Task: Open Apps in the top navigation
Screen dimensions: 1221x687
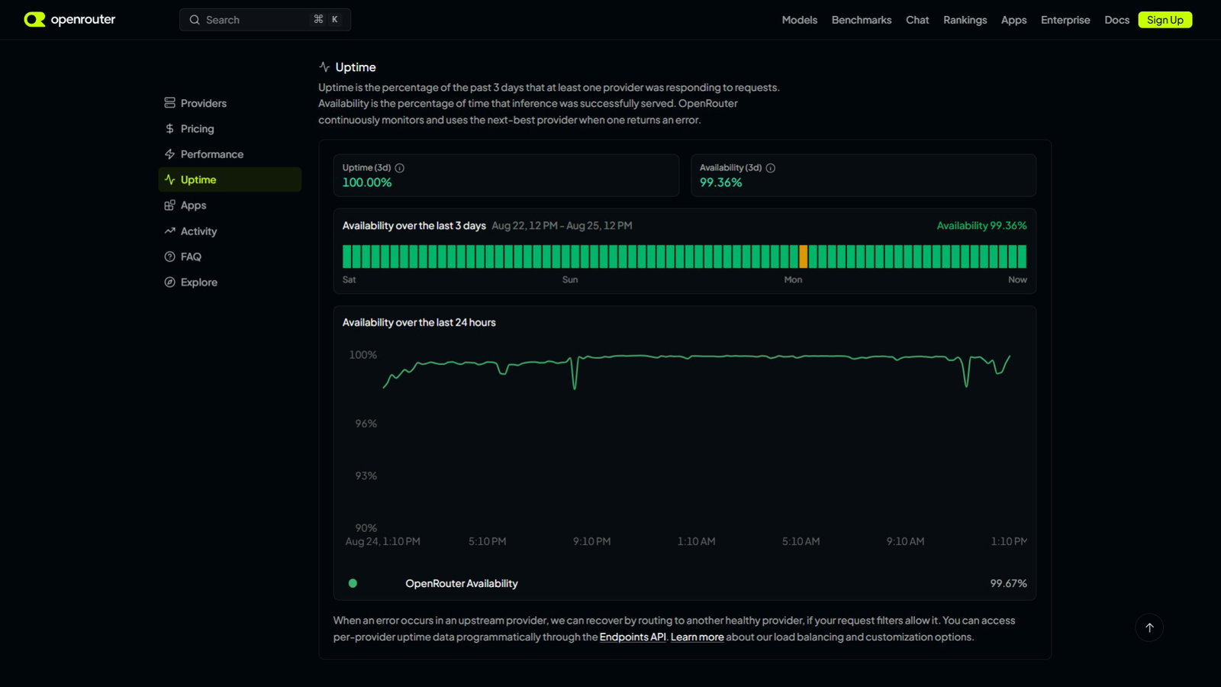Action: point(1013,20)
